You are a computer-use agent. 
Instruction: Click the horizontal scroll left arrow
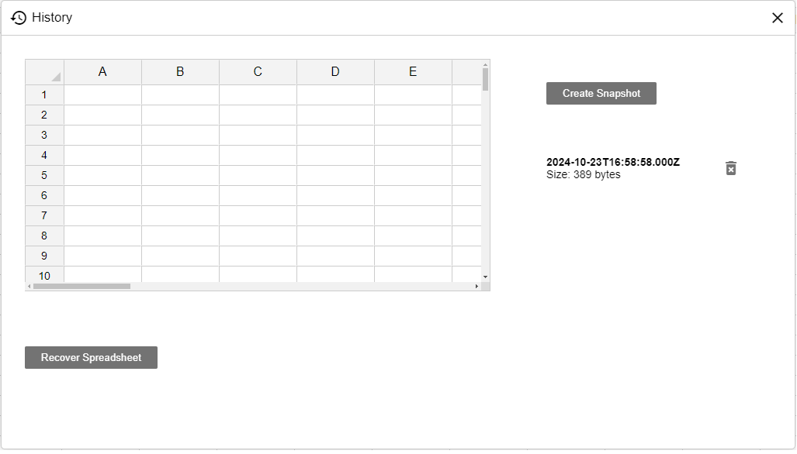click(x=29, y=287)
